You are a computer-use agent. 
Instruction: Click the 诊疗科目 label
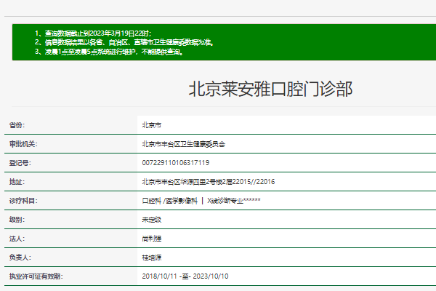tap(23, 201)
